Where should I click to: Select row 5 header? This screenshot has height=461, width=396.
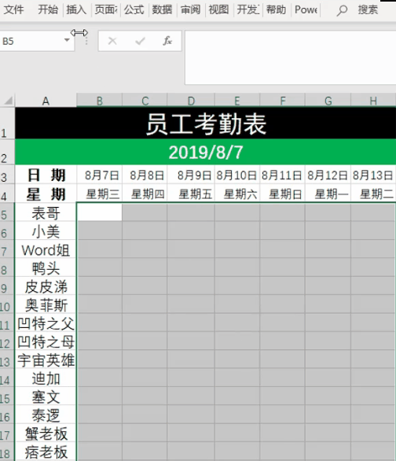tap(7, 212)
